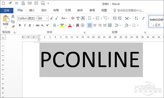Open the 文件 tab
The width and height of the screenshot is (164, 98).
point(7,11)
